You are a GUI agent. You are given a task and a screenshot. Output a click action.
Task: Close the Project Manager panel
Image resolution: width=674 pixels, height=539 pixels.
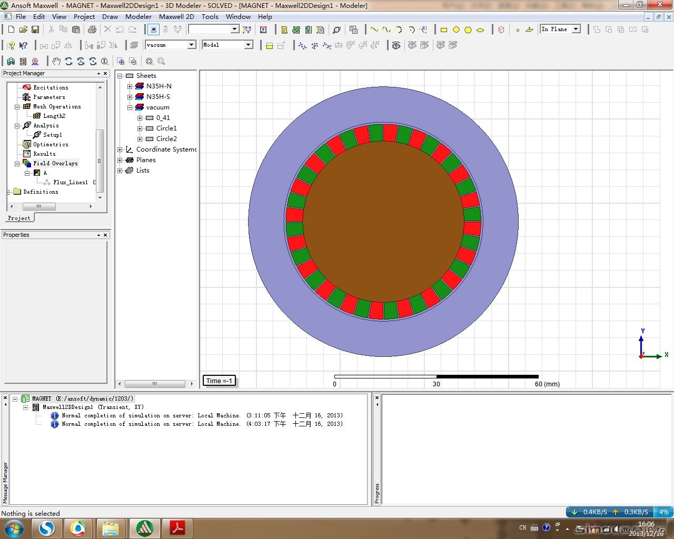click(x=105, y=74)
